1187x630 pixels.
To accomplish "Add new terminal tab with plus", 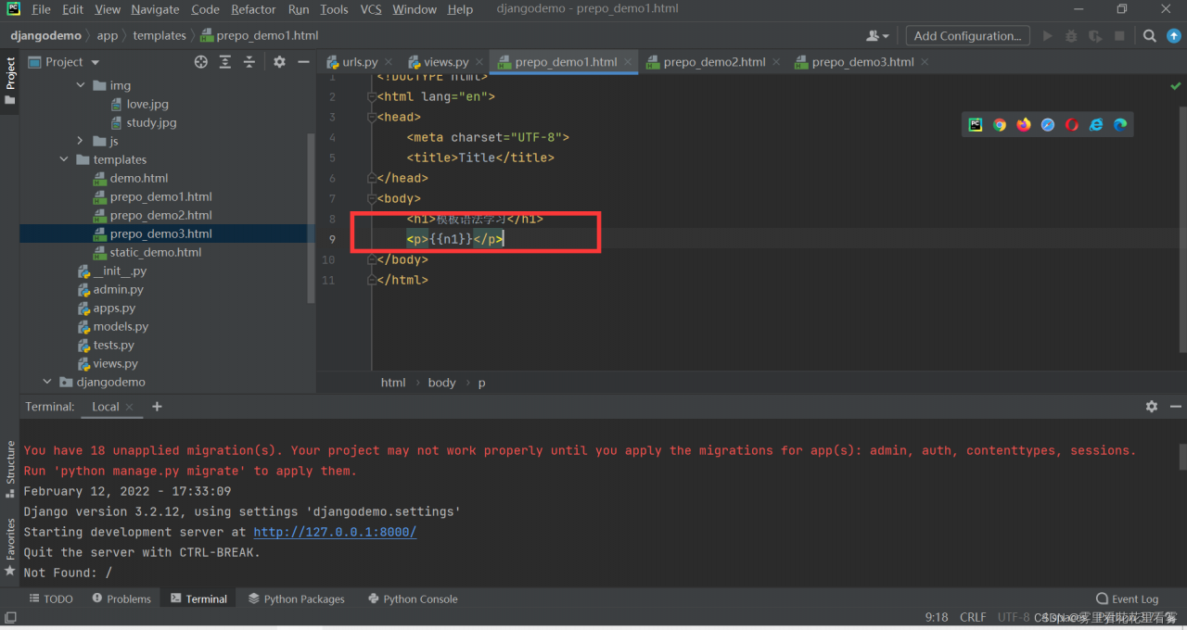I will 157,407.
